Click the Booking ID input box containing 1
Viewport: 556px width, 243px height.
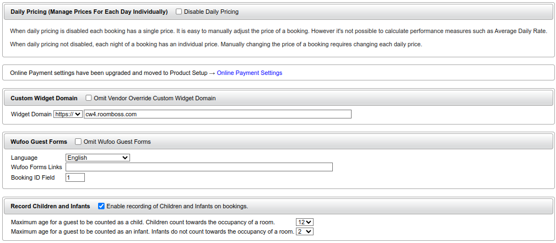click(x=75, y=177)
